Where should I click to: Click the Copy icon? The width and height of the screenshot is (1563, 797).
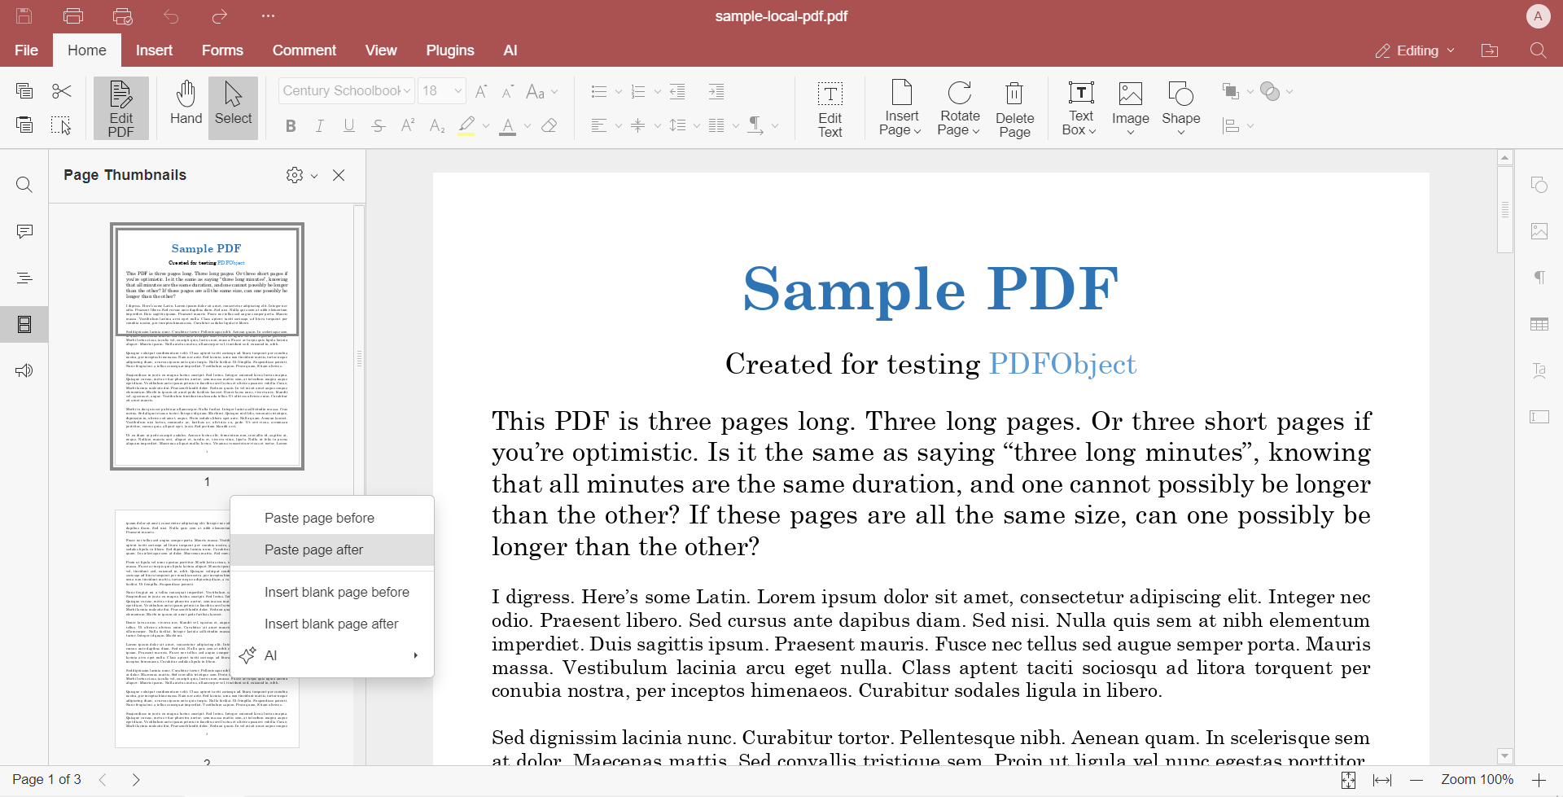pos(24,91)
